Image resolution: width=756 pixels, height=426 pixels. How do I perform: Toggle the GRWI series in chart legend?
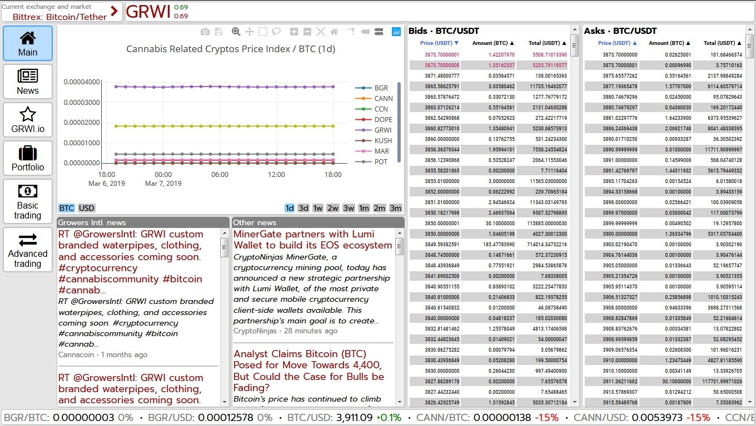click(x=381, y=130)
